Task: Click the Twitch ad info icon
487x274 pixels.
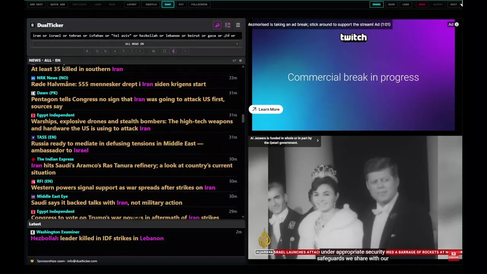Action: coord(457,24)
